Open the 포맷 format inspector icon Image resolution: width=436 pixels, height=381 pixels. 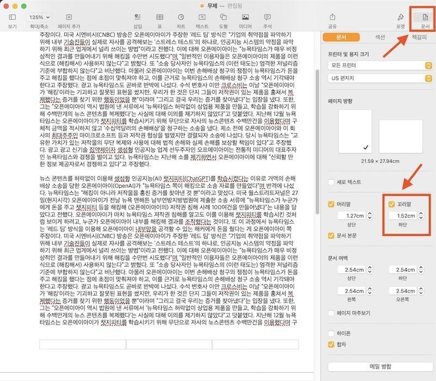pos(401,17)
